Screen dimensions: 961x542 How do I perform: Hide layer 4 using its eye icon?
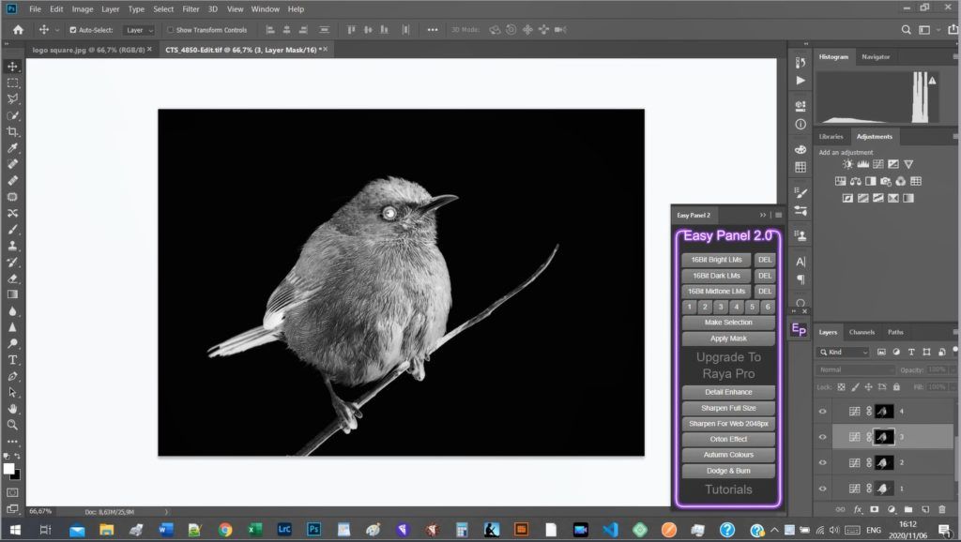(x=823, y=411)
